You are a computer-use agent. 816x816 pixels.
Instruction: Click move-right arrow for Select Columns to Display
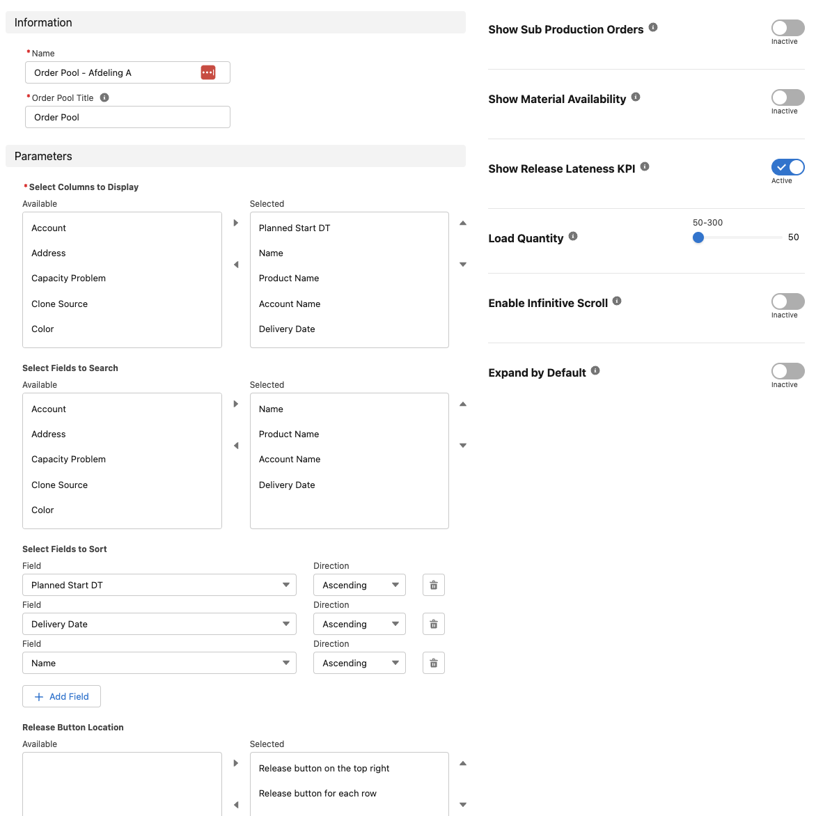pos(236,223)
